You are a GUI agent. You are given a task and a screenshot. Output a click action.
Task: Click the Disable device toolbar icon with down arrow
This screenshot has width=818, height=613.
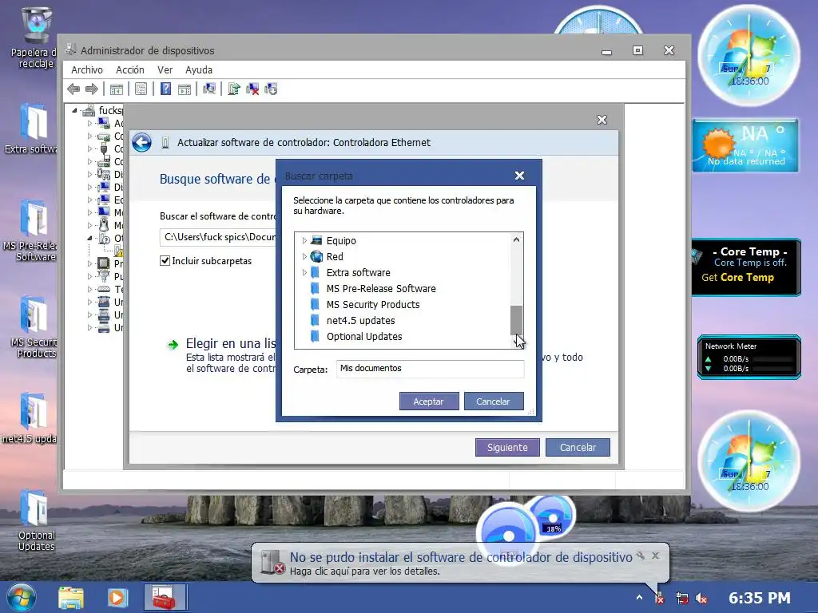click(271, 89)
